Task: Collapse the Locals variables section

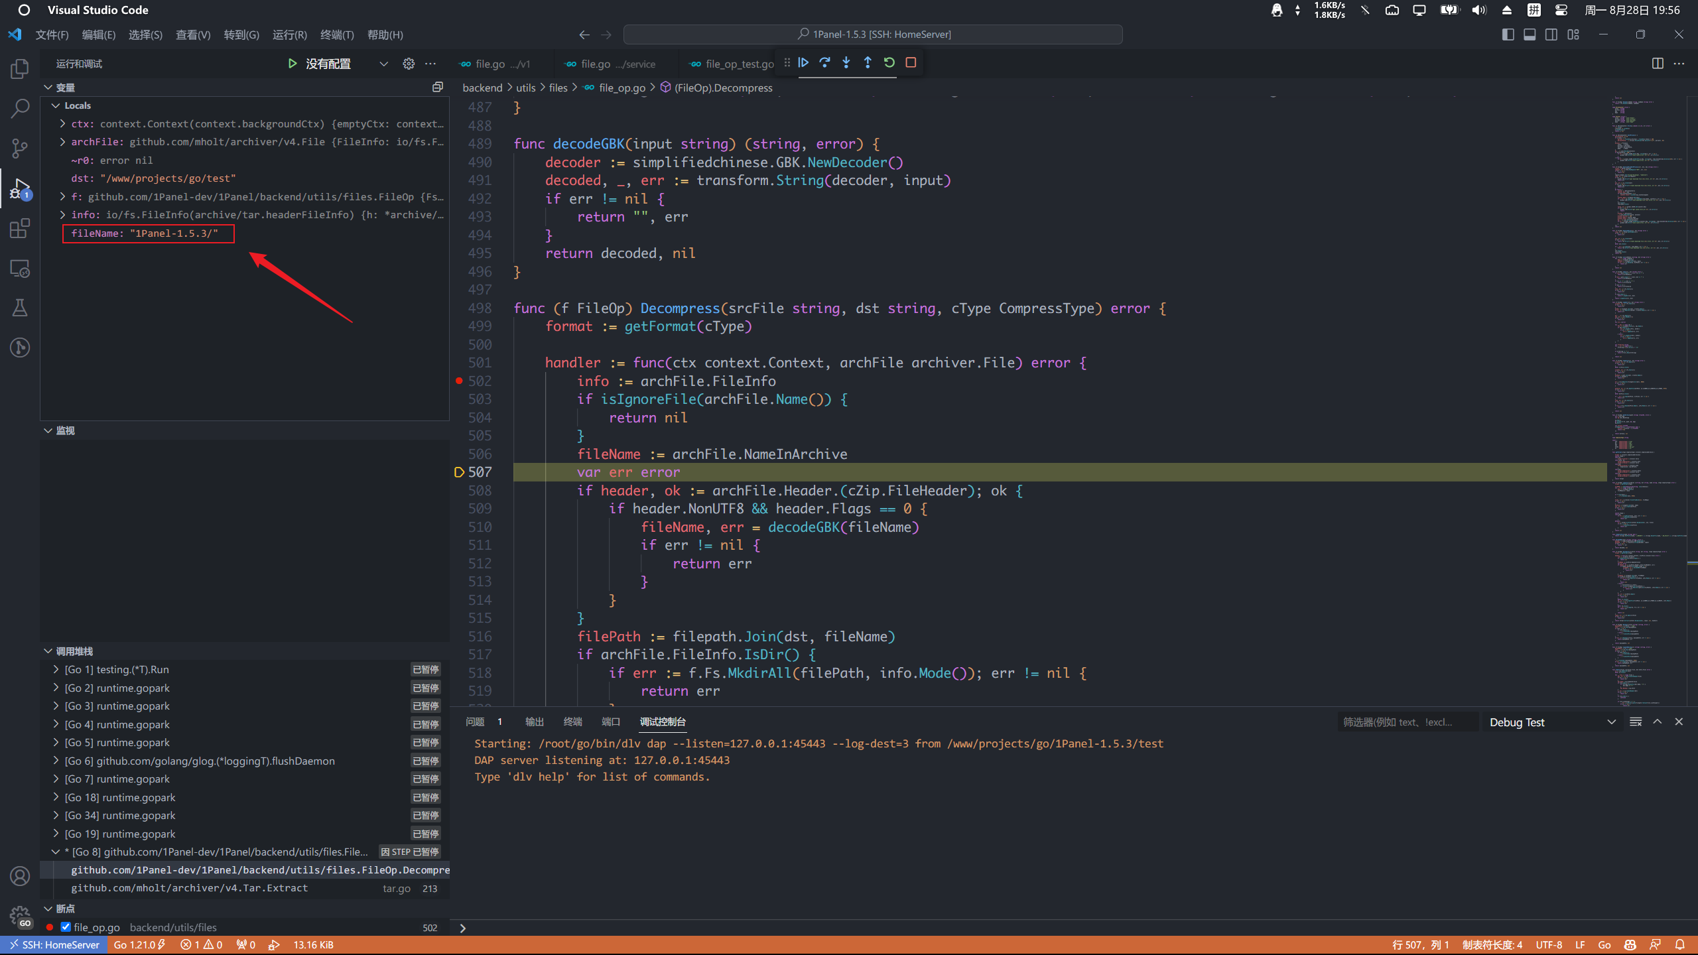Action: tap(56, 105)
